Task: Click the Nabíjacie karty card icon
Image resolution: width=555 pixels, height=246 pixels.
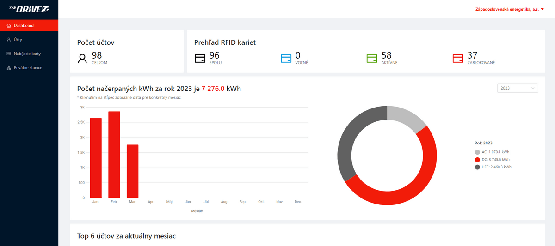Action: point(9,54)
